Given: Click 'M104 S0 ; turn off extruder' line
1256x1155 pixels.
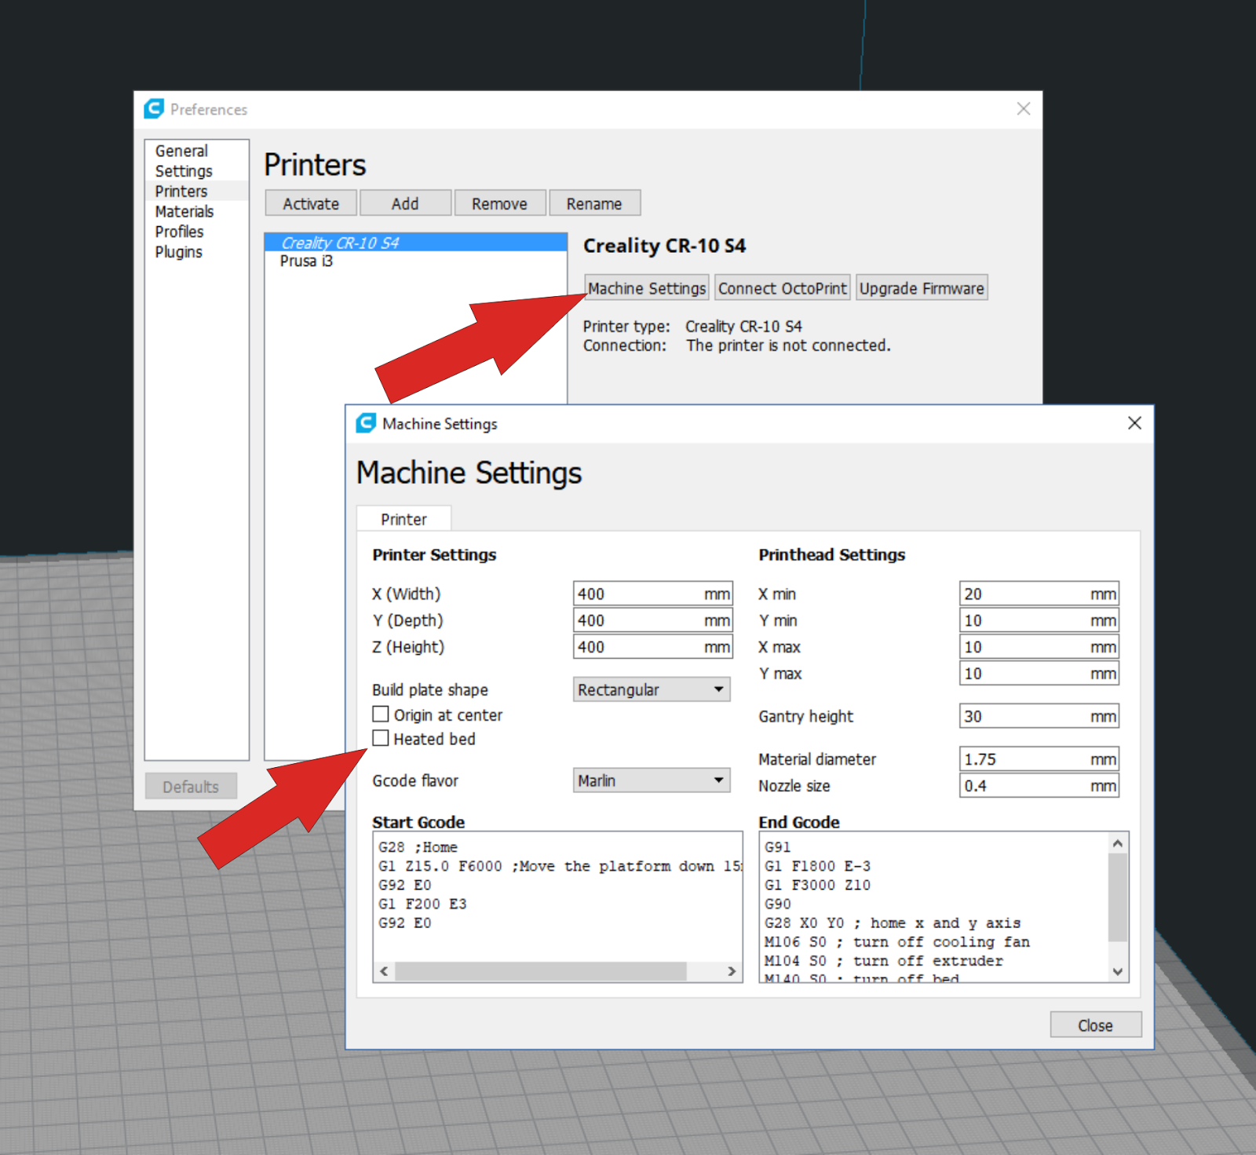Looking at the screenshot, I should [884, 960].
